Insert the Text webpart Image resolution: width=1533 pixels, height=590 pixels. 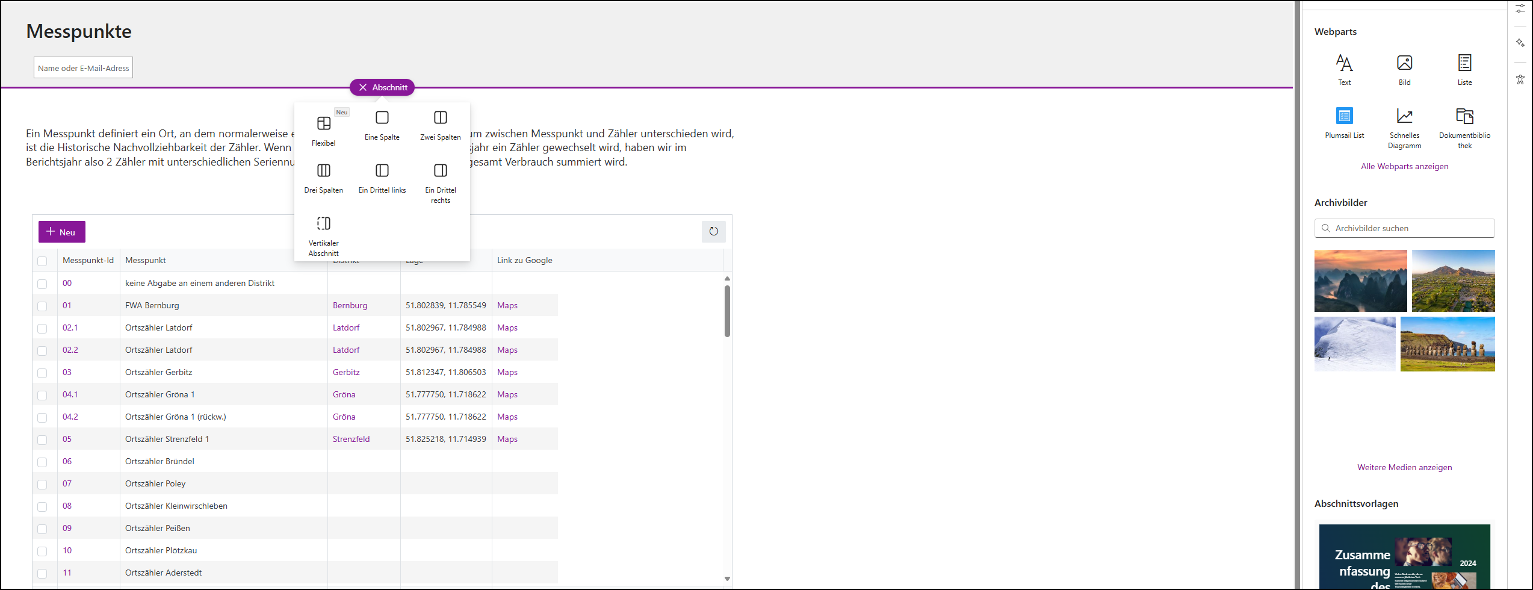(1344, 69)
